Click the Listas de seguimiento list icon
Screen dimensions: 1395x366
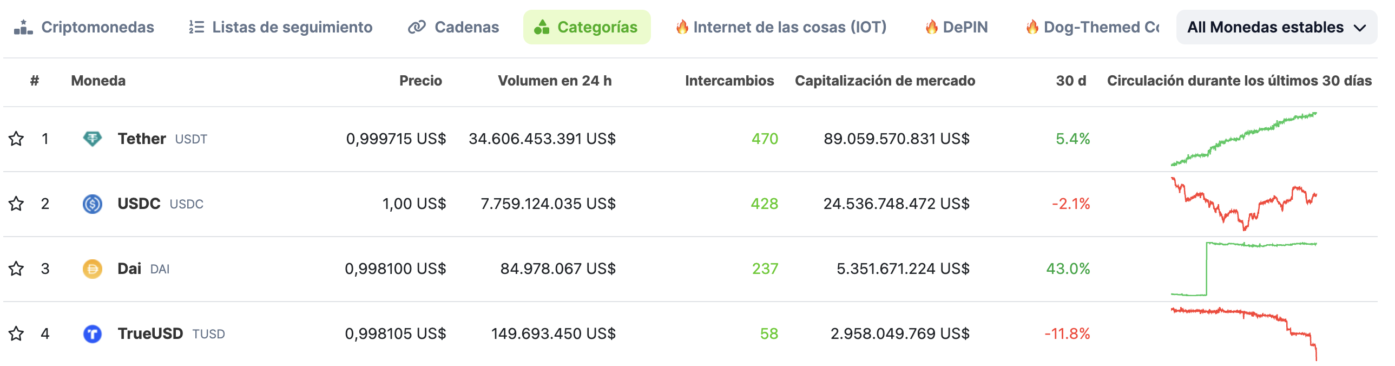coord(196,27)
